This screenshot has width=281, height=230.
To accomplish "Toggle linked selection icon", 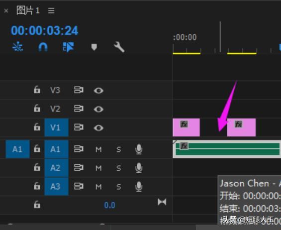I will [69, 47].
